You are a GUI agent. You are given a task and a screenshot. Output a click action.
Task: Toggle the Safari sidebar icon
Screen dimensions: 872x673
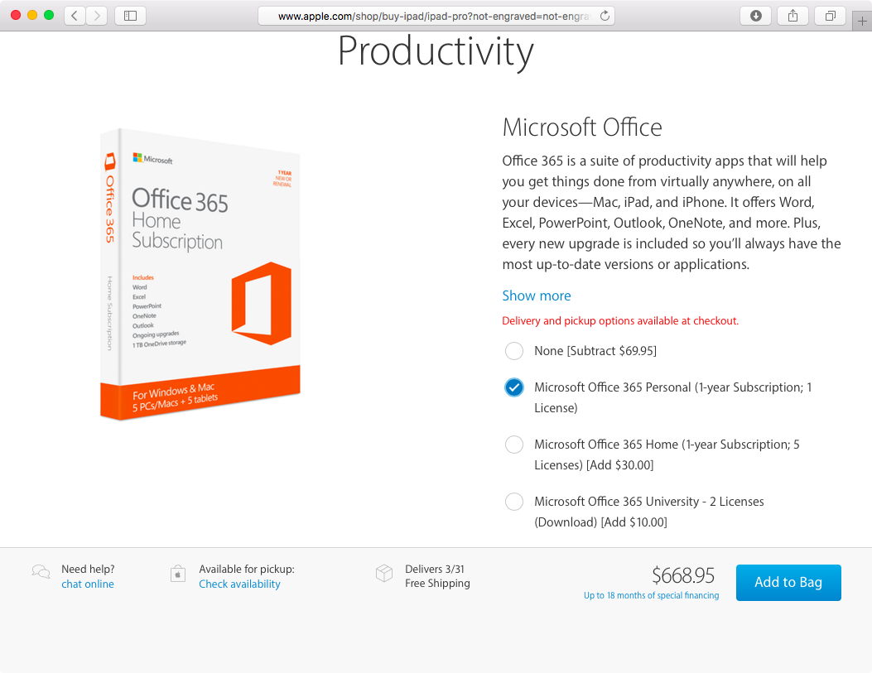[x=130, y=16]
